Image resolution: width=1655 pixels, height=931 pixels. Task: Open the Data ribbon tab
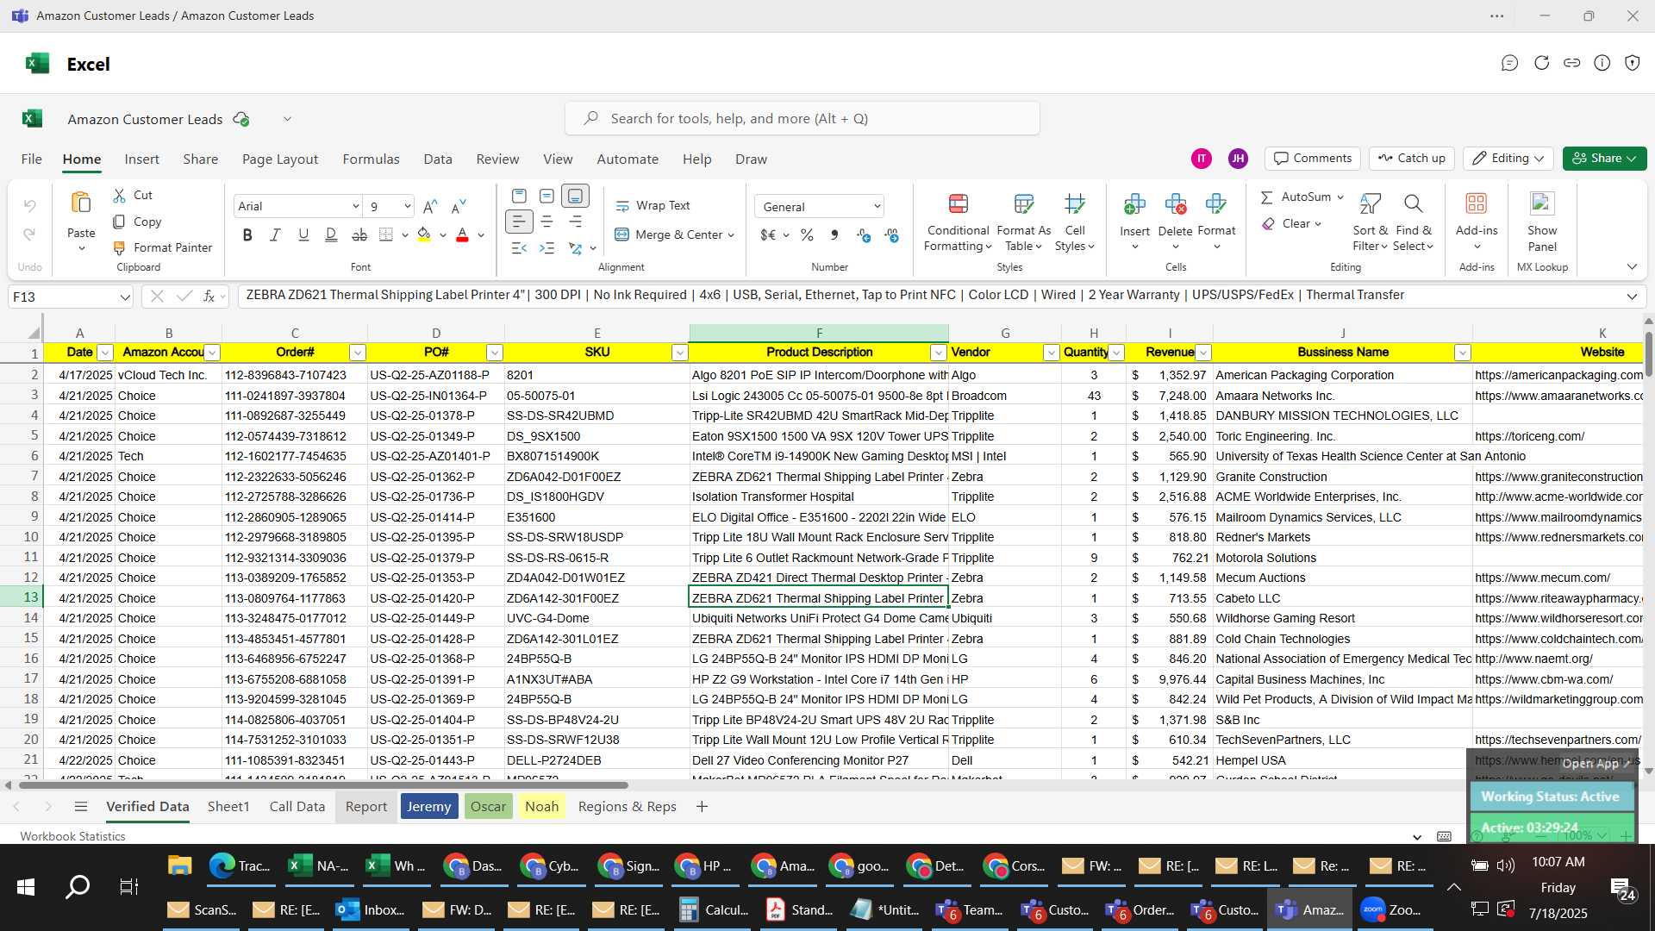tap(438, 159)
